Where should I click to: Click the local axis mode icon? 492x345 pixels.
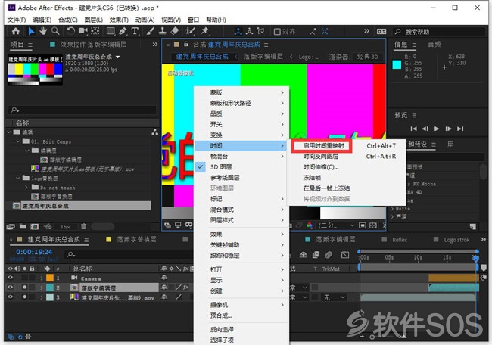(238, 31)
